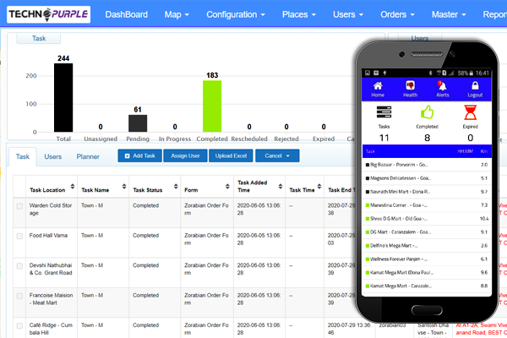Tap Kamat Mega Mart Carazale row
This screenshot has height=338, width=507.
tap(427, 286)
